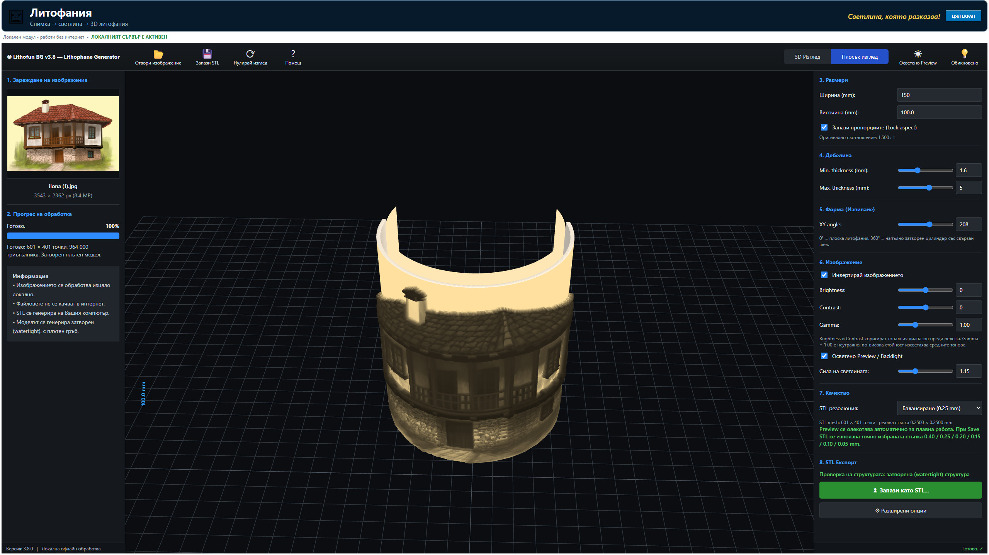Image resolution: width=989 pixels, height=555 pixels.
Task: Open image via folder icon
Action: (158, 54)
